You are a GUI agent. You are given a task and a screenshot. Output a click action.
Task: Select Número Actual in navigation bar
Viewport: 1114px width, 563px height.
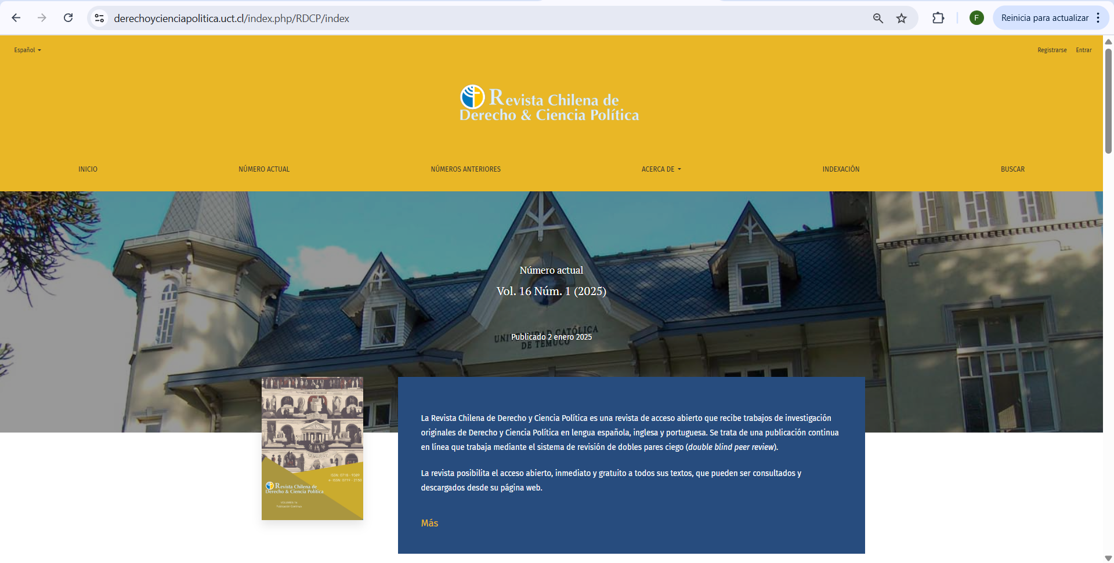coord(263,169)
